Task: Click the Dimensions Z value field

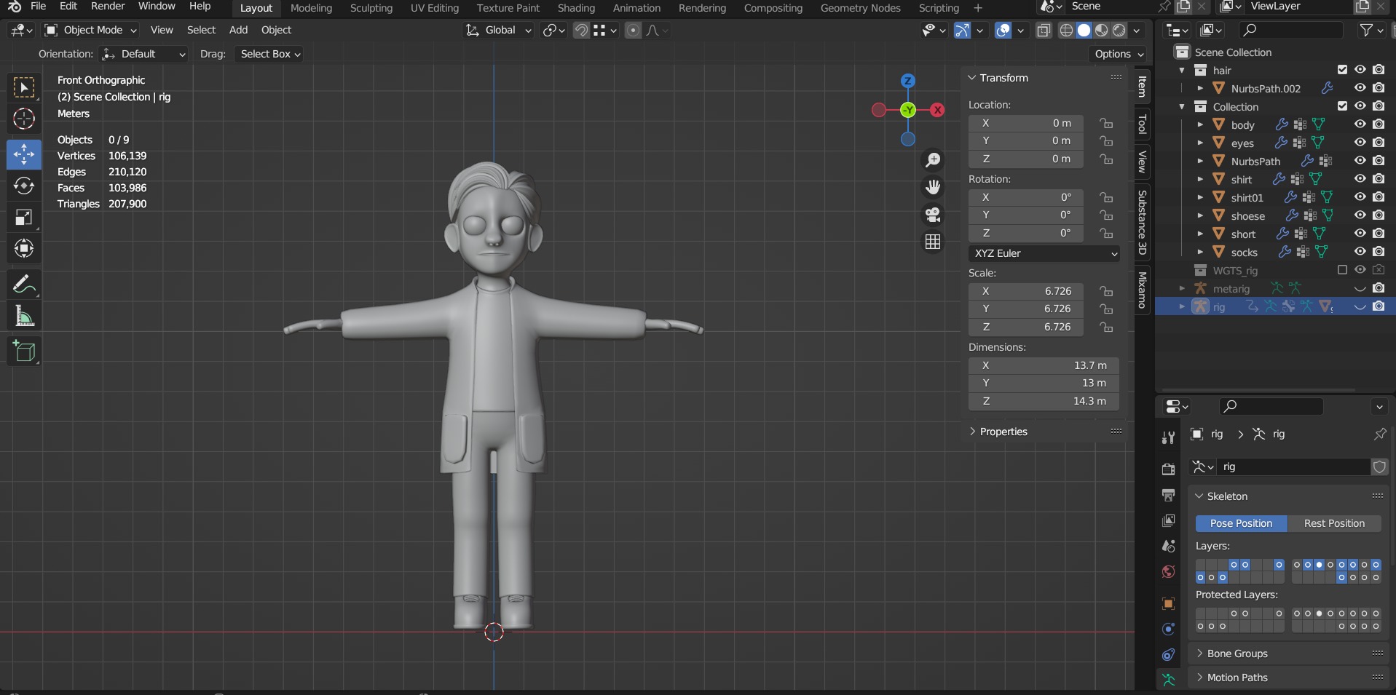Action: pyautogui.click(x=1044, y=401)
